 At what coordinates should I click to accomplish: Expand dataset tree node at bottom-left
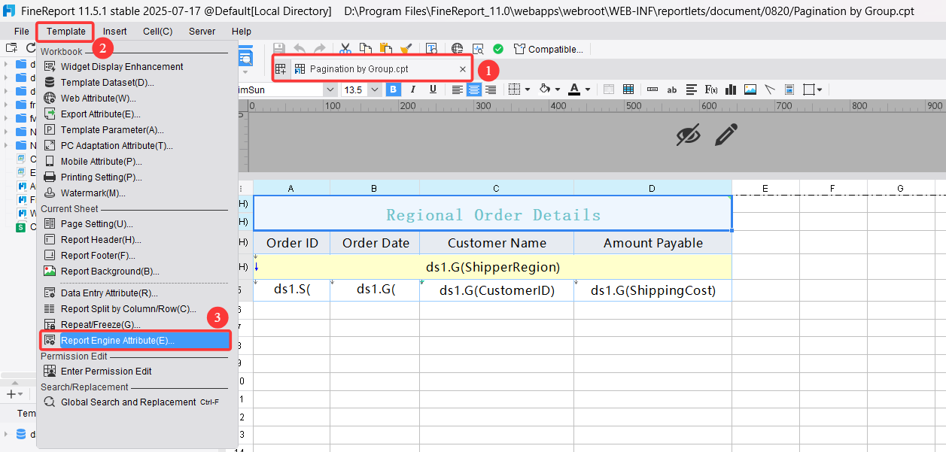(6, 434)
